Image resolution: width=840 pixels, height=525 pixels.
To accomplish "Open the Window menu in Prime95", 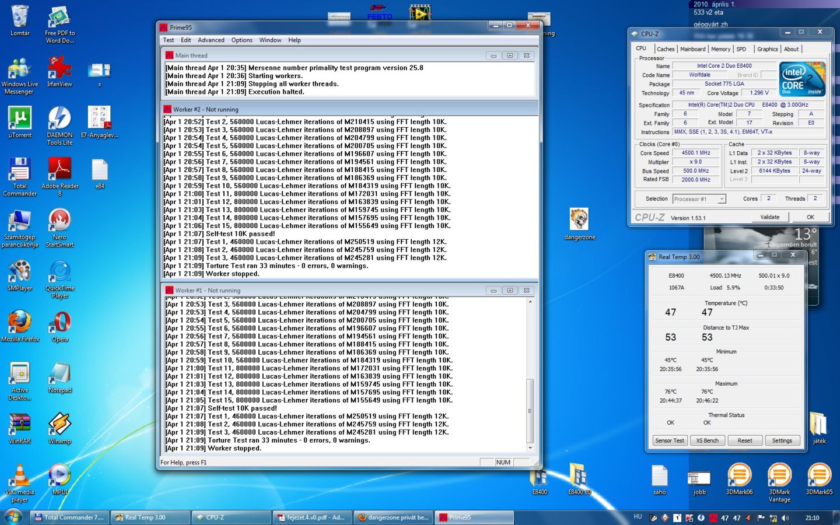I will click(271, 40).
